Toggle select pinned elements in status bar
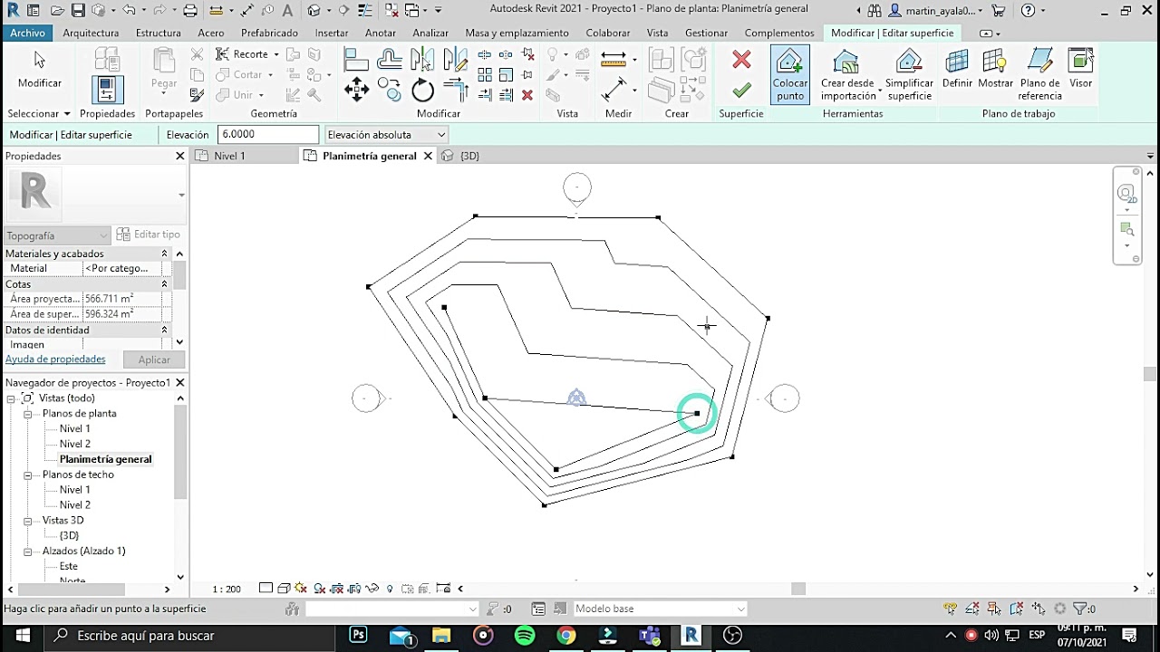The image size is (1160, 652). pyautogui.click(x=994, y=609)
